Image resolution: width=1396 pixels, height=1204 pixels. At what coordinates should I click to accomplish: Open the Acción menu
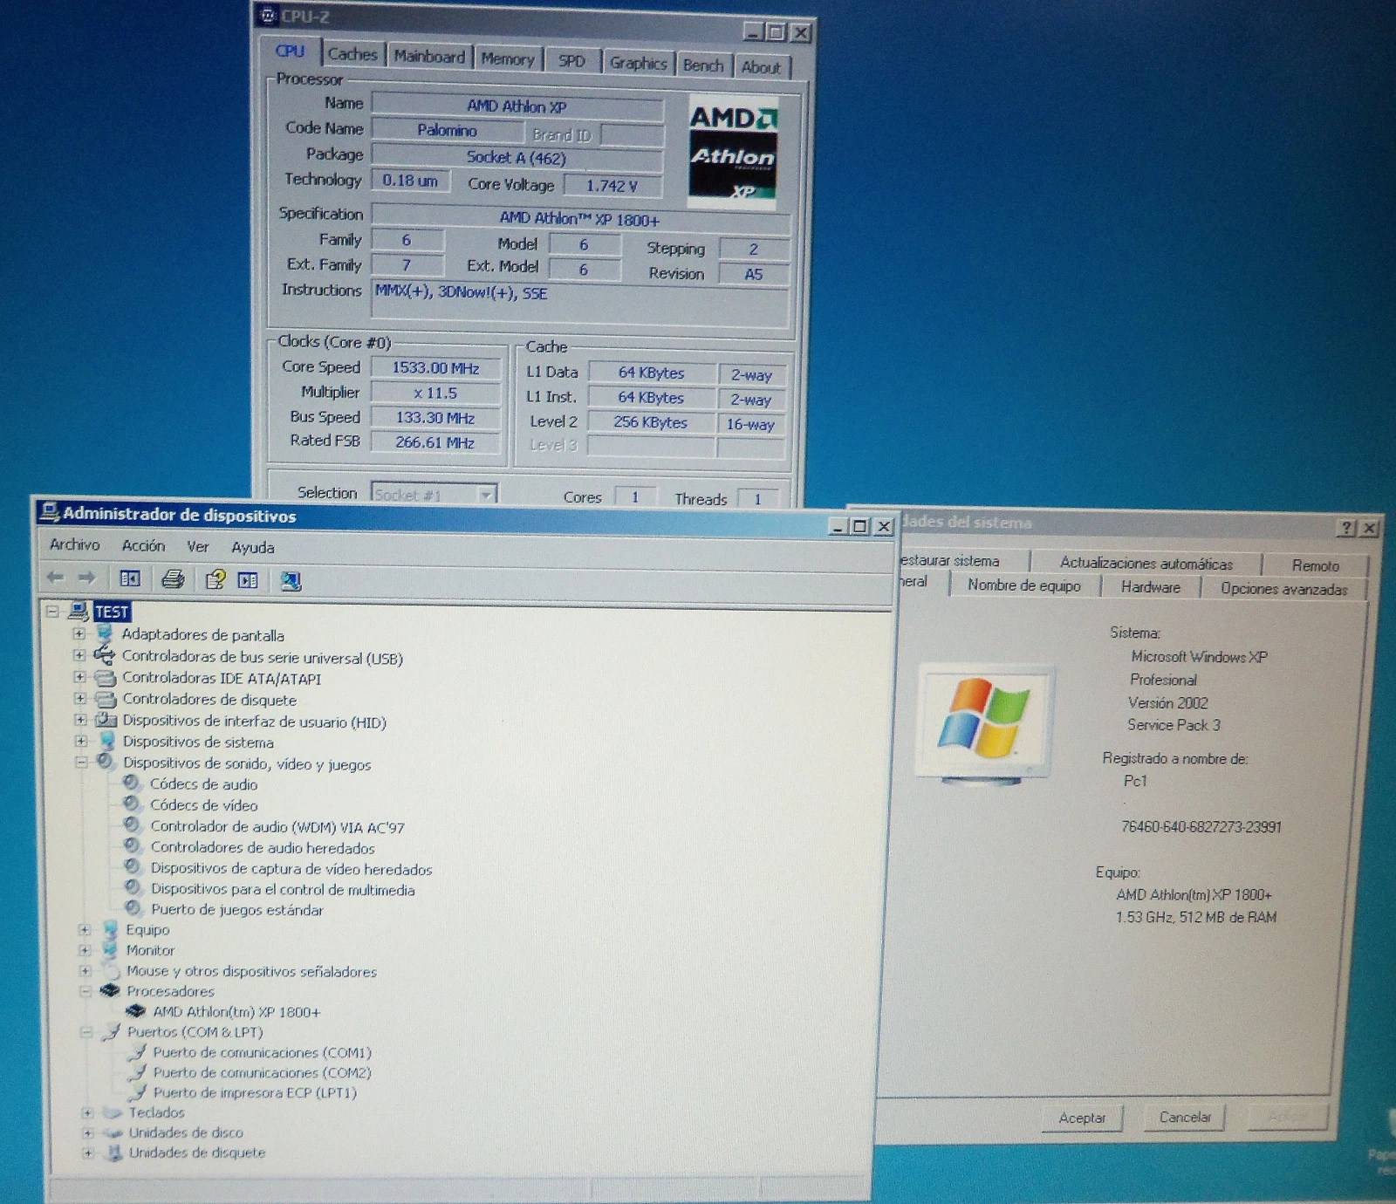[143, 545]
